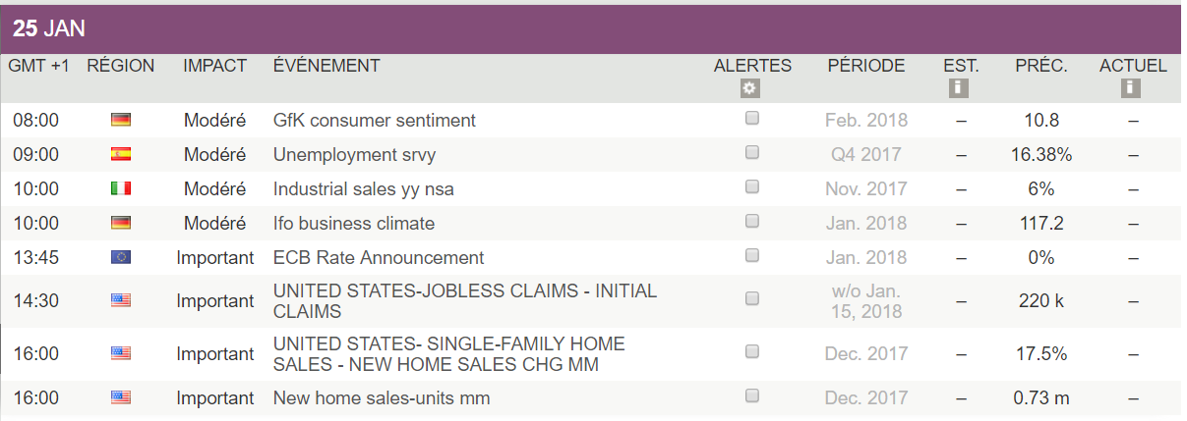Image resolution: width=1187 pixels, height=421 pixels.
Task: Click the ACTUEL column info icon
Action: (x=1131, y=88)
